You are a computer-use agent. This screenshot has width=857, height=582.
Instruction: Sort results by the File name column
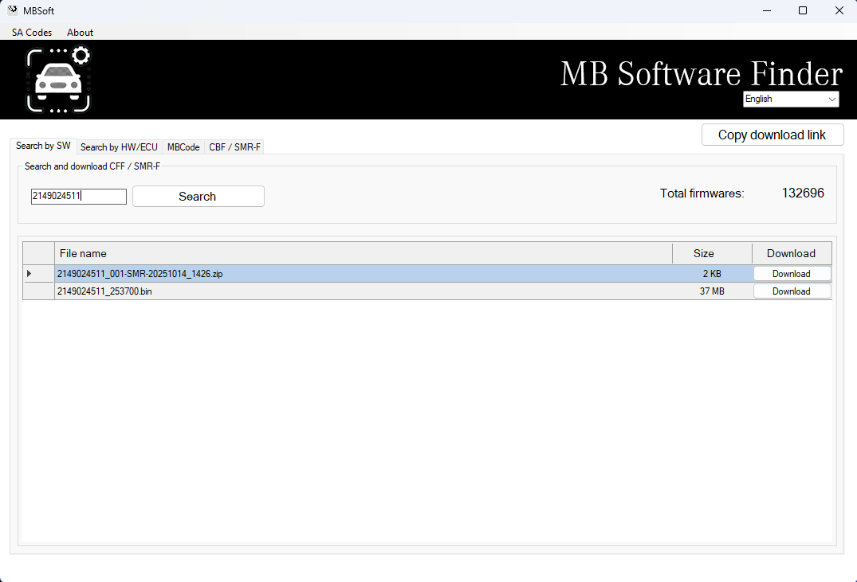(x=83, y=253)
